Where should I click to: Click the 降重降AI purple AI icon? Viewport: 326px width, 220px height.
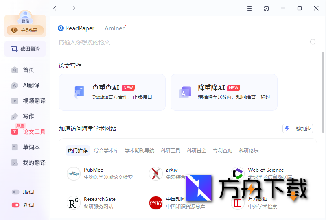[x=185, y=92]
